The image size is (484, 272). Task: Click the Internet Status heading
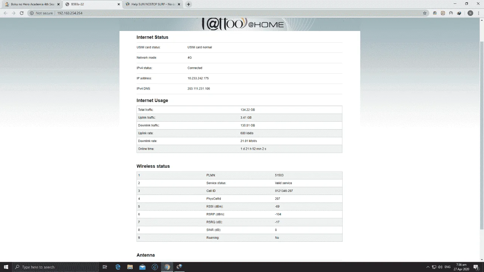click(x=152, y=37)
